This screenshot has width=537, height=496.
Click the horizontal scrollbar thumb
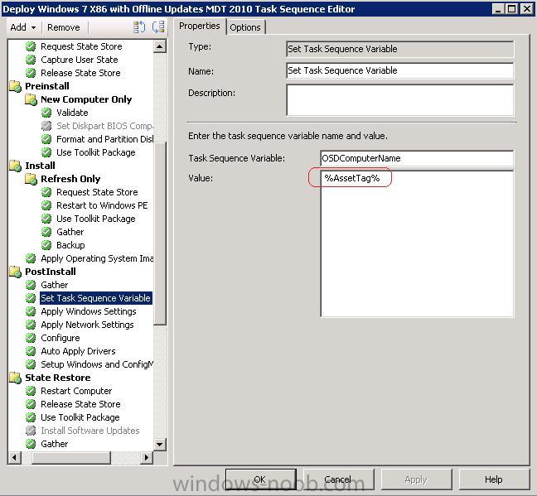[71, 457]
